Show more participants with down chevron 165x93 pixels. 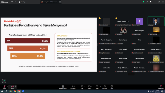(131, 74)
